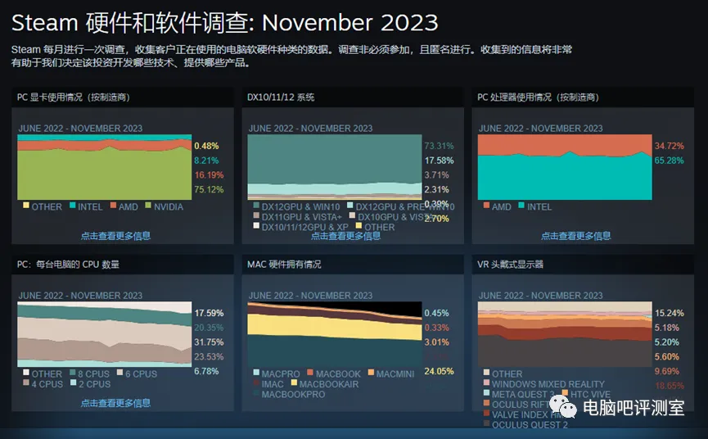708x439 pixels.
Task: Click the 65.28% Intel processor value
Action: [x=670, y=161]
